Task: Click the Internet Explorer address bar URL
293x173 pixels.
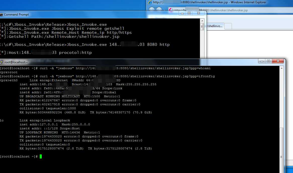Action: [211, 10]
